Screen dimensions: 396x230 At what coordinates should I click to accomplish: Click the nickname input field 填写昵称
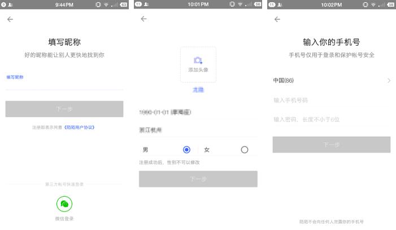(x=64, y=81)
